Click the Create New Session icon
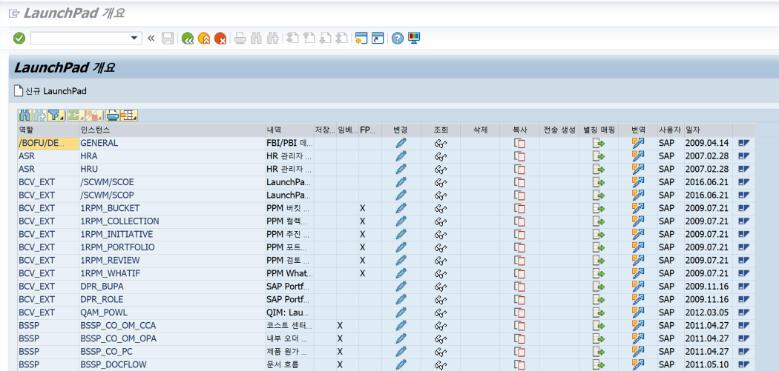779x371 pixels. coord(361,39)
